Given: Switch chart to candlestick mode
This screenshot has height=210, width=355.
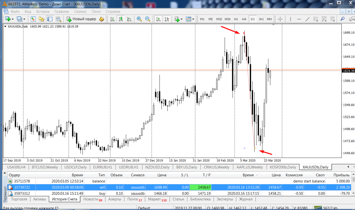Looking at the screenshot, I should [x=121, y=19].
